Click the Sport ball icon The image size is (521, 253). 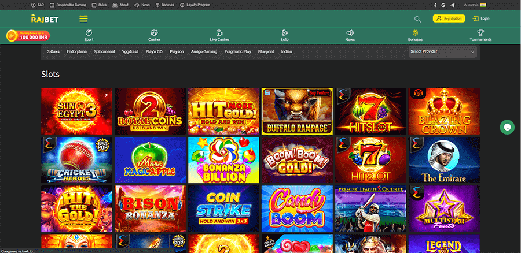point(89,33)
